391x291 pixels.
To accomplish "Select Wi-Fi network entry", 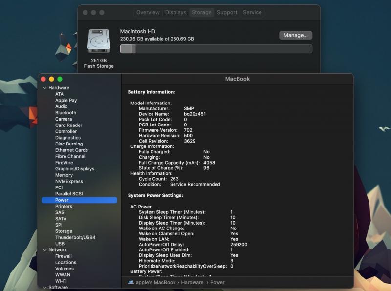I will [x=61, y=281].
